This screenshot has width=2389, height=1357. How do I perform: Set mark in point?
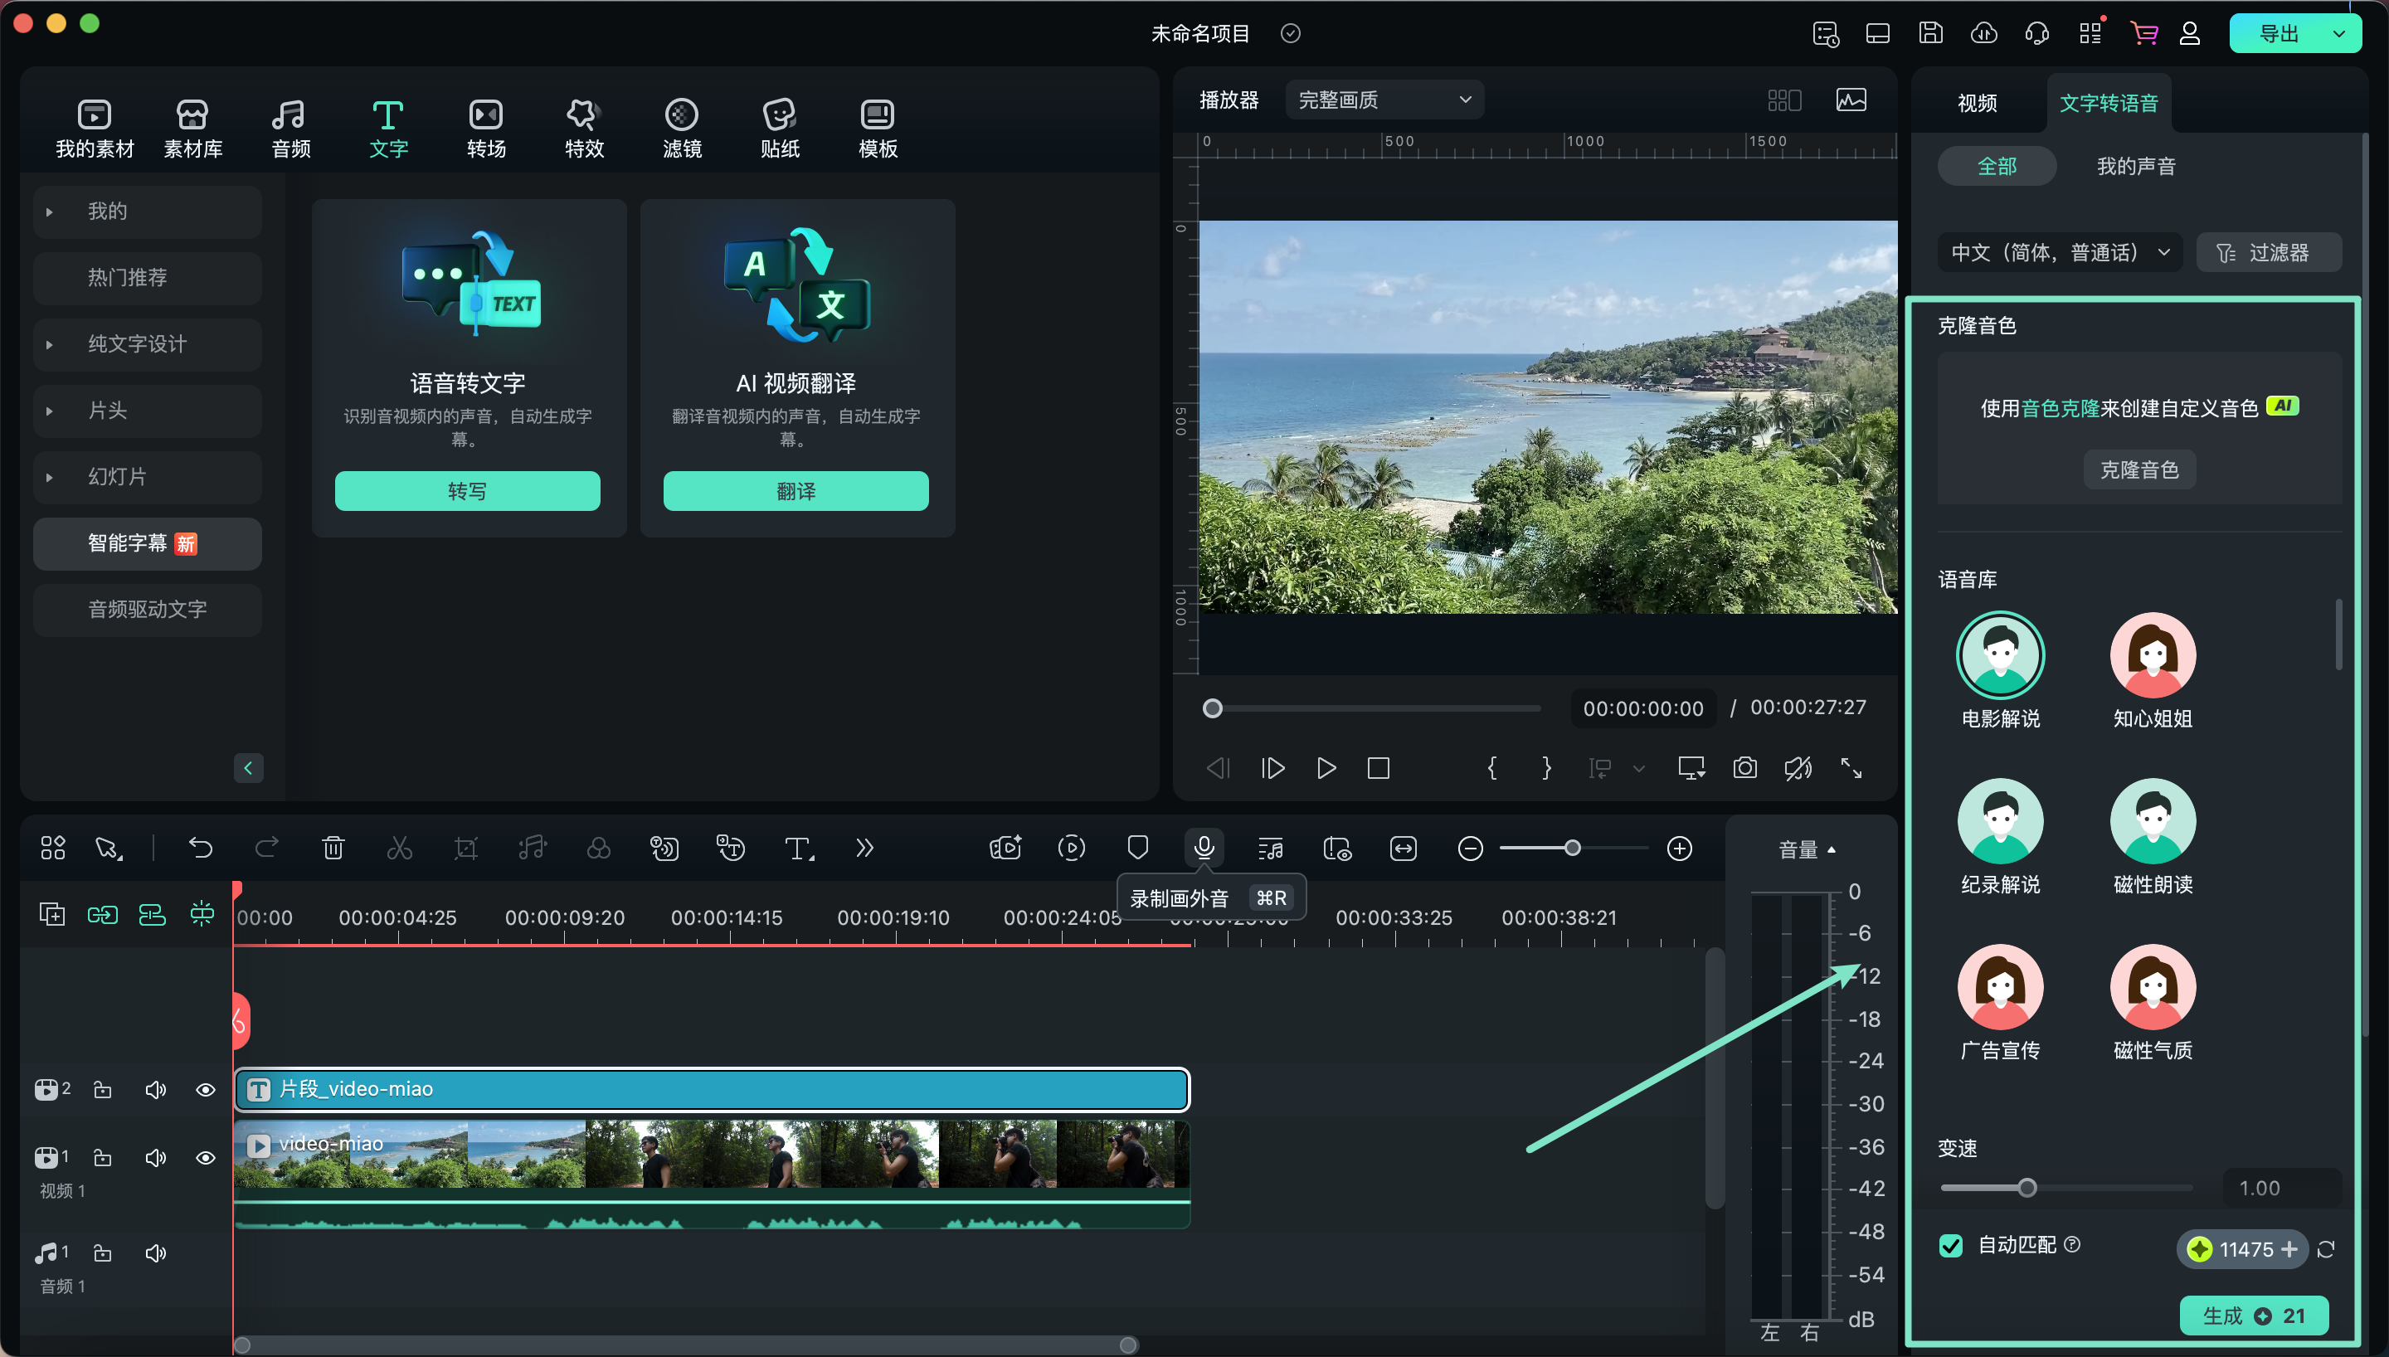tap(1492, 768)
